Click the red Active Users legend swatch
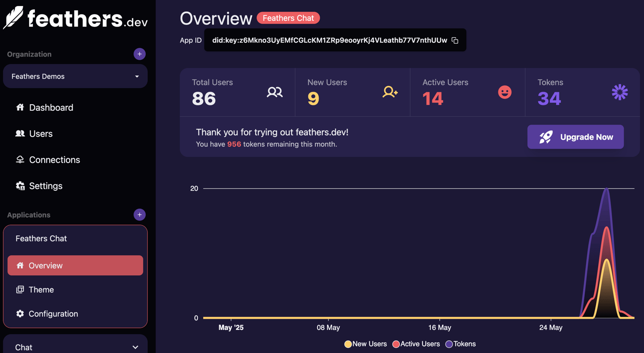Image resolution: width=644 pixels, height=353 pixels. pyautogui.click(x=396, y=344)
